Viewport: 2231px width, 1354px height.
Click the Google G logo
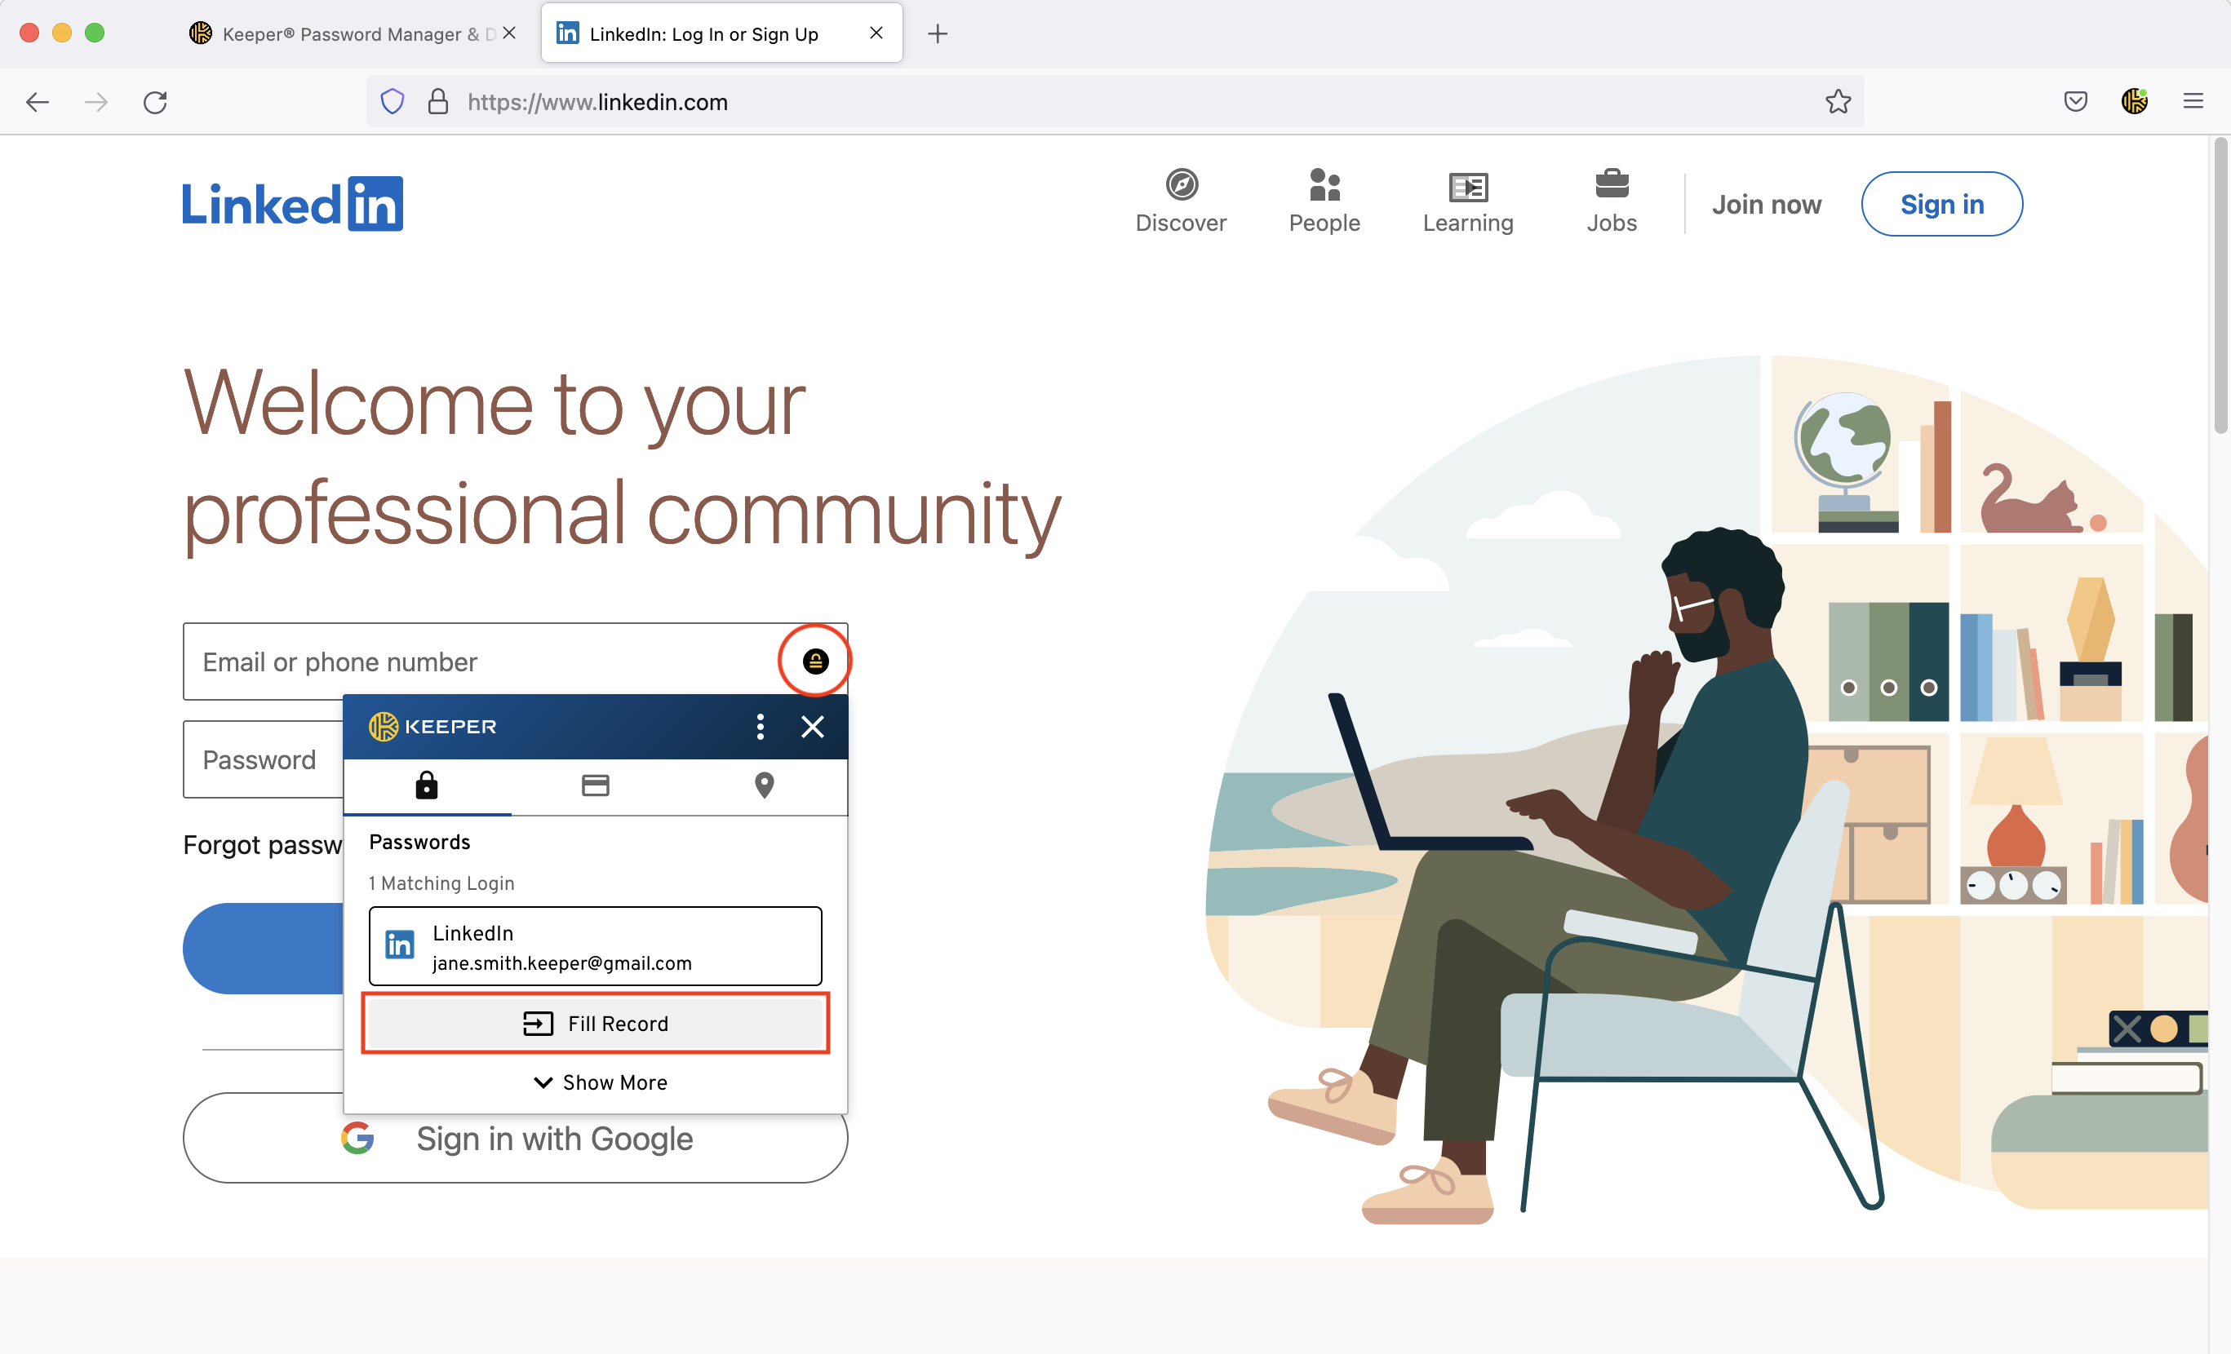tap(357, 1138)
